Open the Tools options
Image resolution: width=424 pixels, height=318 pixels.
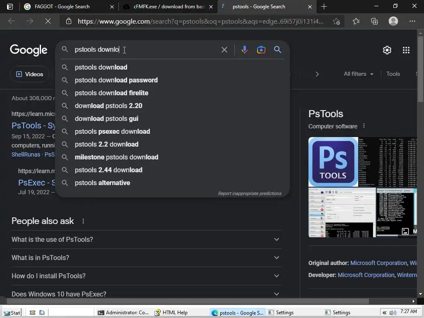coord(393,74)
